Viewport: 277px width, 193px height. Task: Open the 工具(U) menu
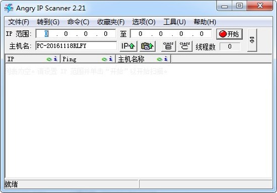point(174,22)
